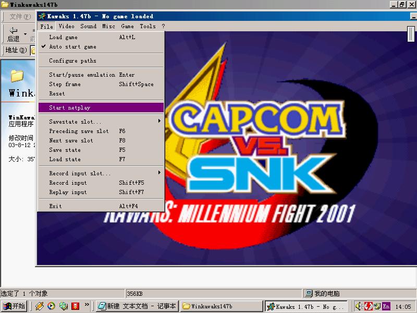
Task: Click the scrollbar handle at right edge
Action: coord(411,34)
